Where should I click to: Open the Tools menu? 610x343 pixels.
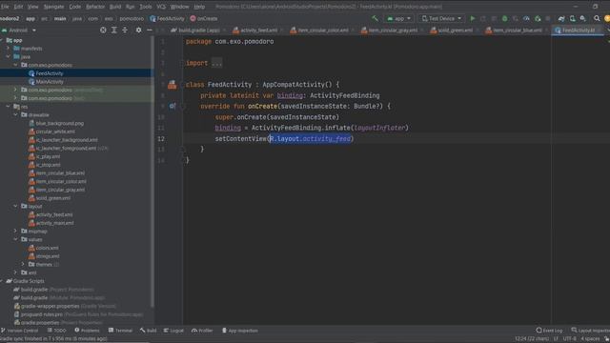(x=146, y=7)
